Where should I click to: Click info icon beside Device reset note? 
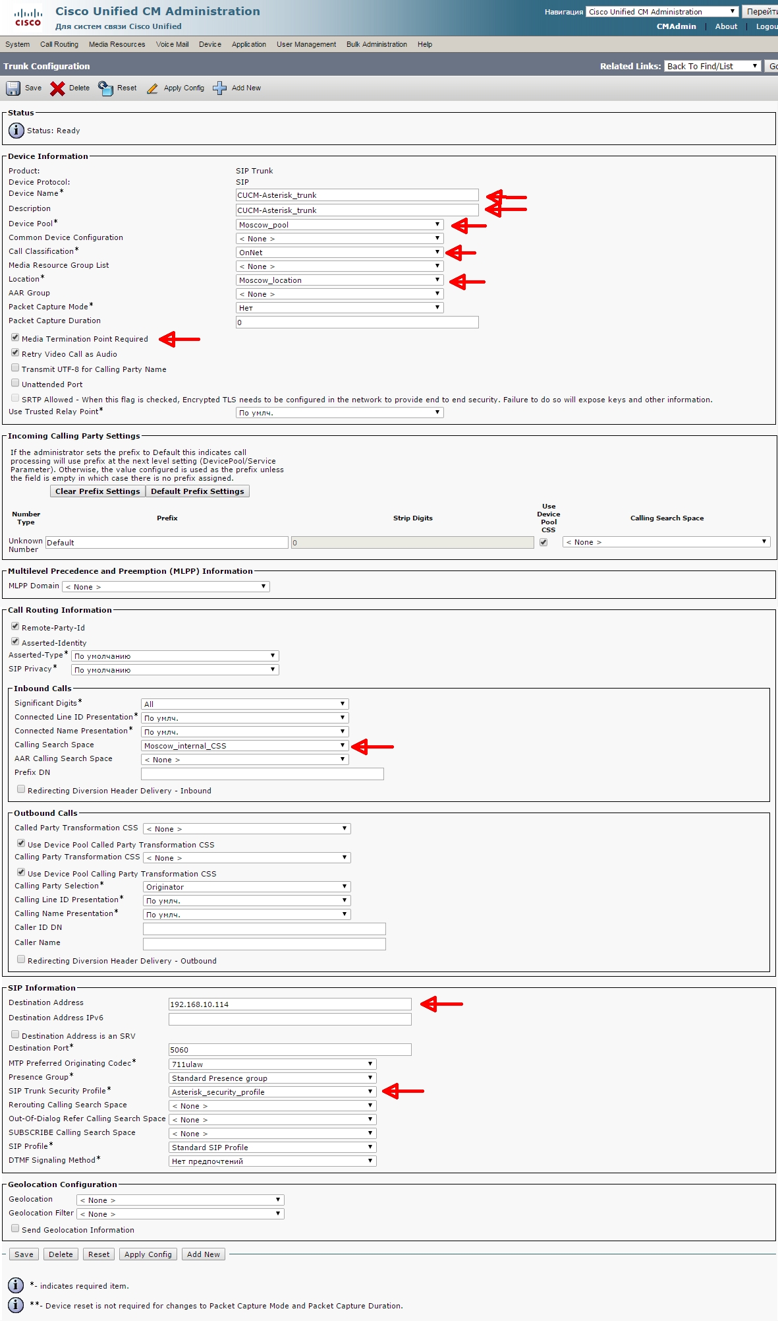pyautogui.click(x=16, y=1305)
